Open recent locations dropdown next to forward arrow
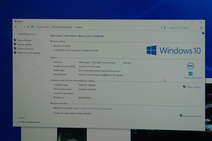This screenshot has width=212, height=141. [25, 27]
